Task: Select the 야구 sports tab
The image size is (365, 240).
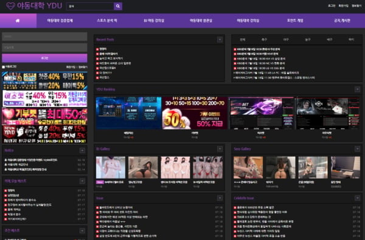Action: click(286, 39)
